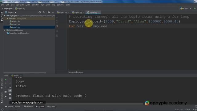This screenshot has height=111, width=197.
Task: Click 'Process finished with exit code 0' text
Action: tap(51, 96)
